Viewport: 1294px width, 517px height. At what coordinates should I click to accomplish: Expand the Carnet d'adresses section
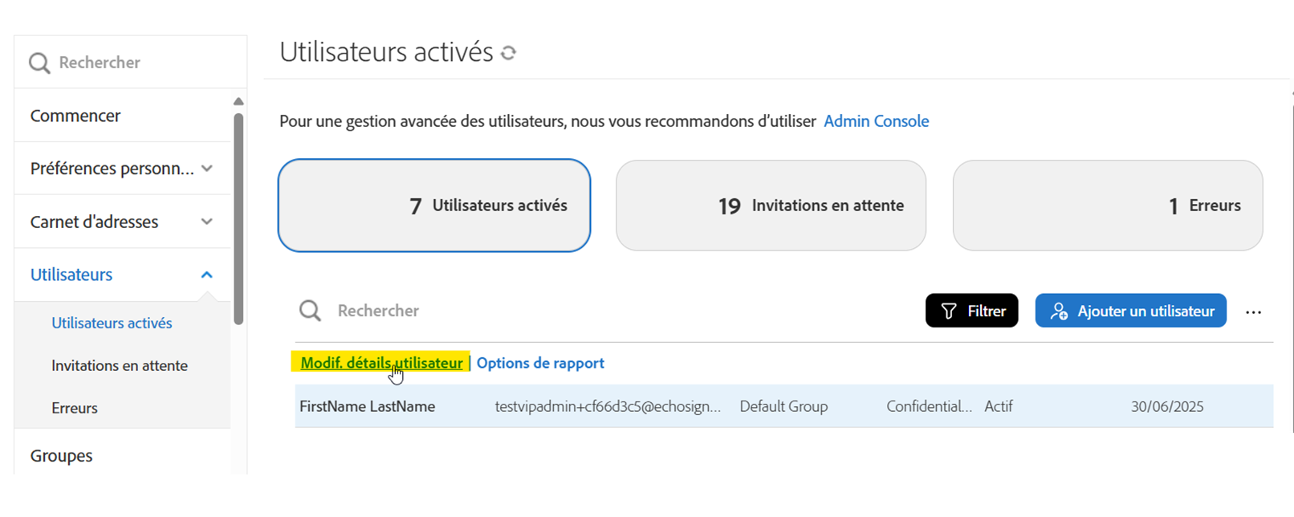[207, 221]
